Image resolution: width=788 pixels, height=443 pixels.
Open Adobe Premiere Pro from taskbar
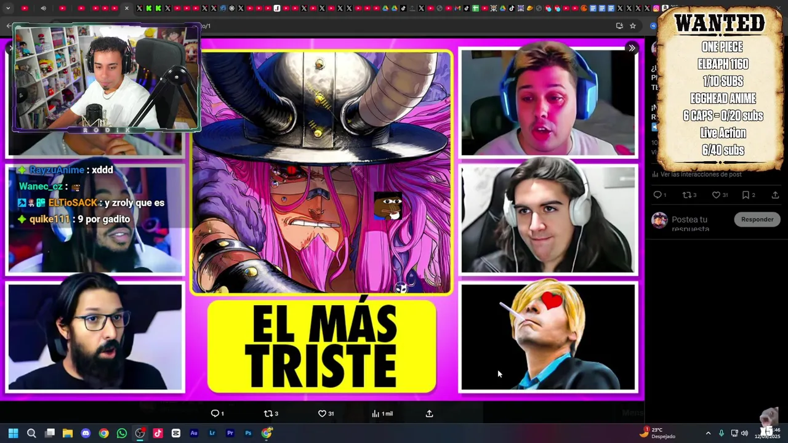pos(230,433)
